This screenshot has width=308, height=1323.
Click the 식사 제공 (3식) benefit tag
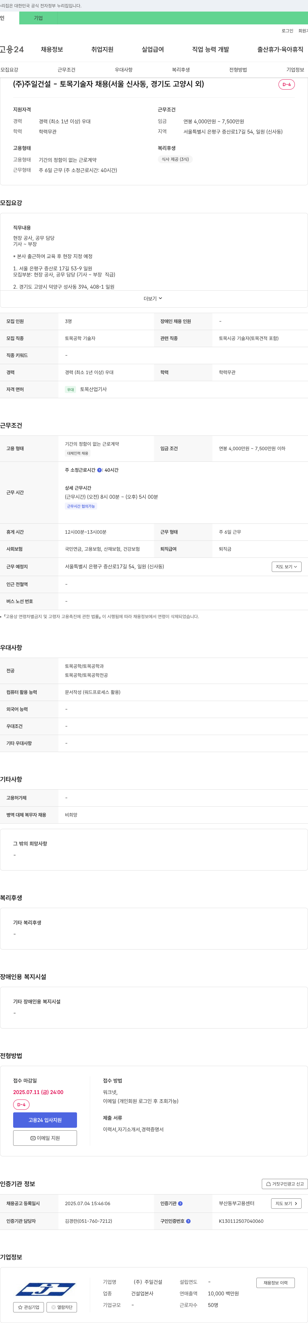[x=175, y=159]
